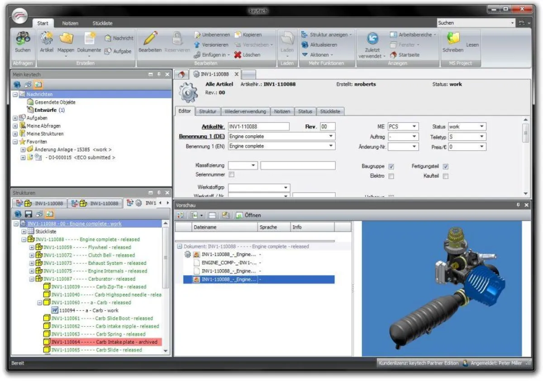Click the Suchen binoculars icon in ribbon
Image resolution: width=543 pixels, height=381 pixels.
pos(23,38)
